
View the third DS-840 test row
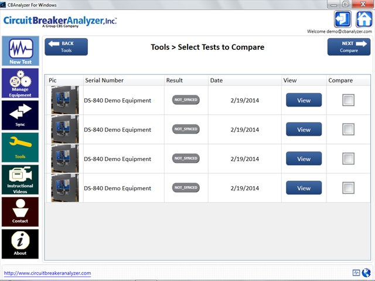click(x=304, y=159)
